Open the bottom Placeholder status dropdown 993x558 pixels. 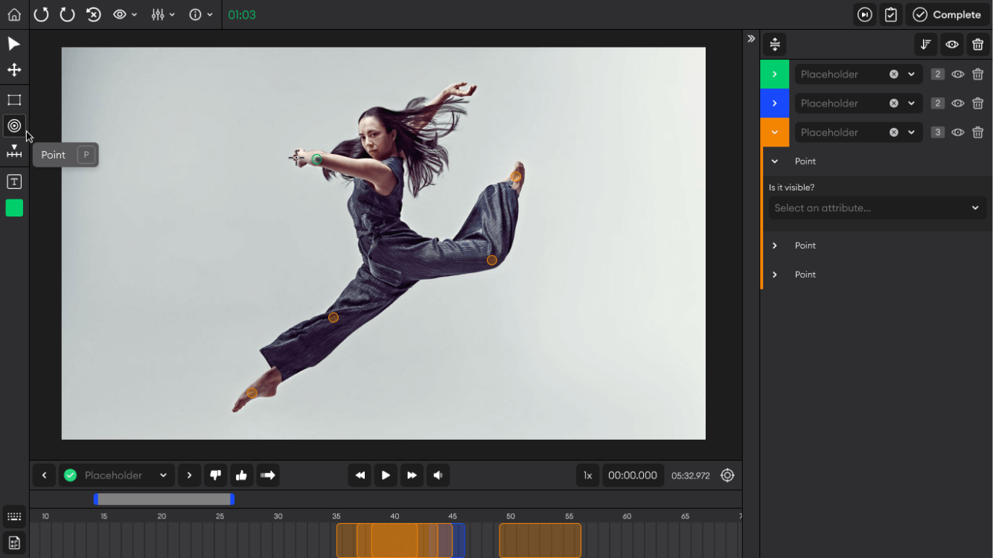117,475
